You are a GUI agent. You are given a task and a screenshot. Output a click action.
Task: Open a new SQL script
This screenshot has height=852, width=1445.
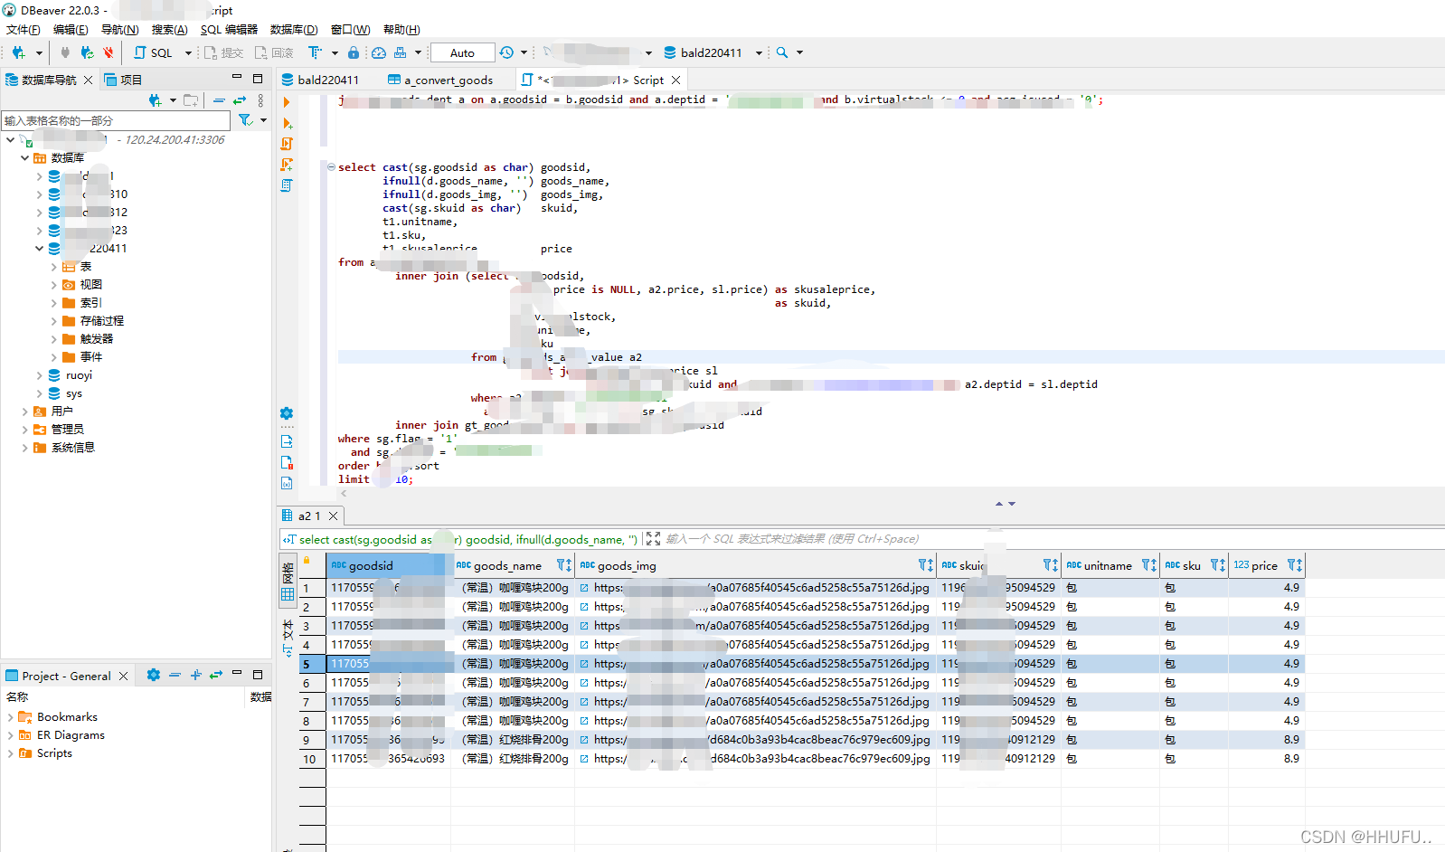coord(154,52)
